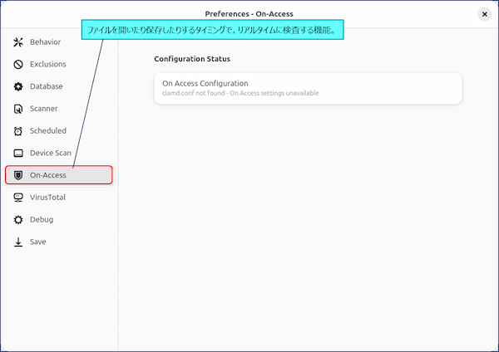This screenshot has height=352, width=499.
Task: Click the 'Preferences - On-Access' window title
Action: (249, 14)
